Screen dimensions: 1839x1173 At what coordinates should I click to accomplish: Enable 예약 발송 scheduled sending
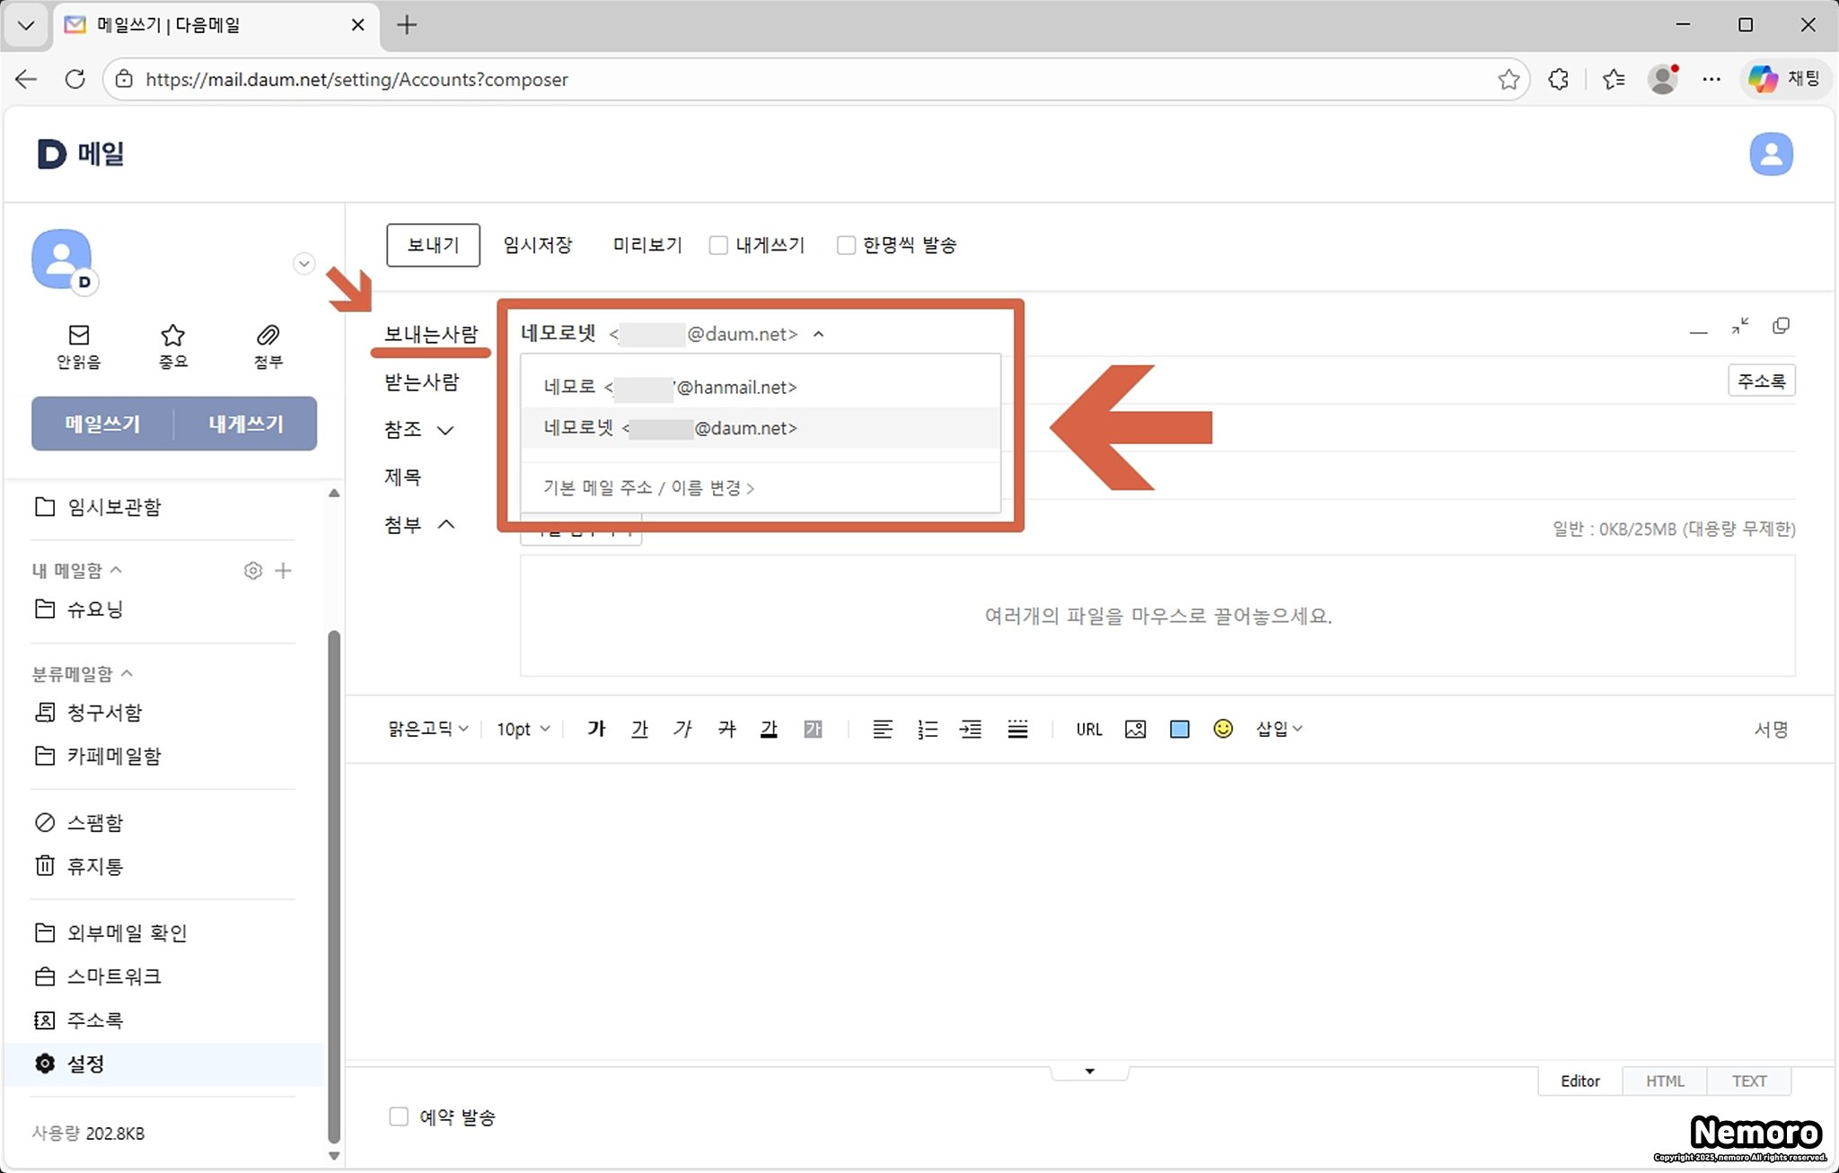tap(399, 1116)
